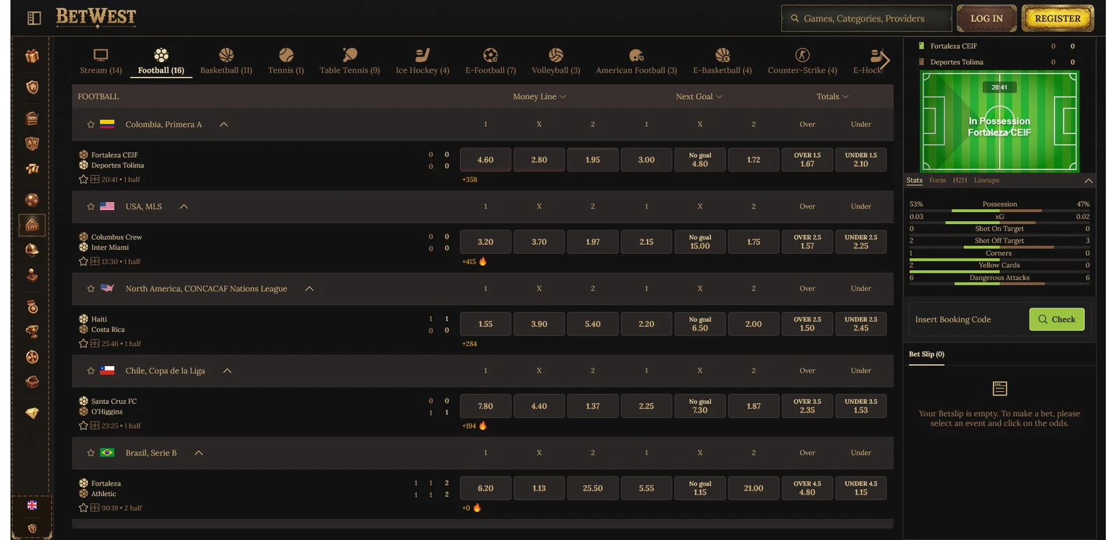Focus the Games, Categories, Providers search field

click(866, 19)
